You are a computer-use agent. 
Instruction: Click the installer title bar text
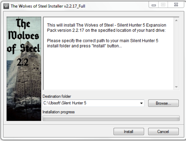[x=49, y=6]
